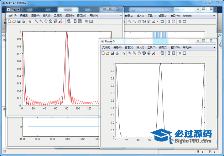Select Data Cursor tool in Figure 1
This screenshot has height=156, width=224.
point(55,21)
